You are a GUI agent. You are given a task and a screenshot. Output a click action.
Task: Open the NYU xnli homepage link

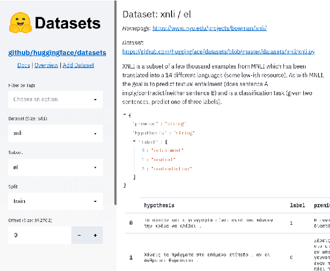209,28
